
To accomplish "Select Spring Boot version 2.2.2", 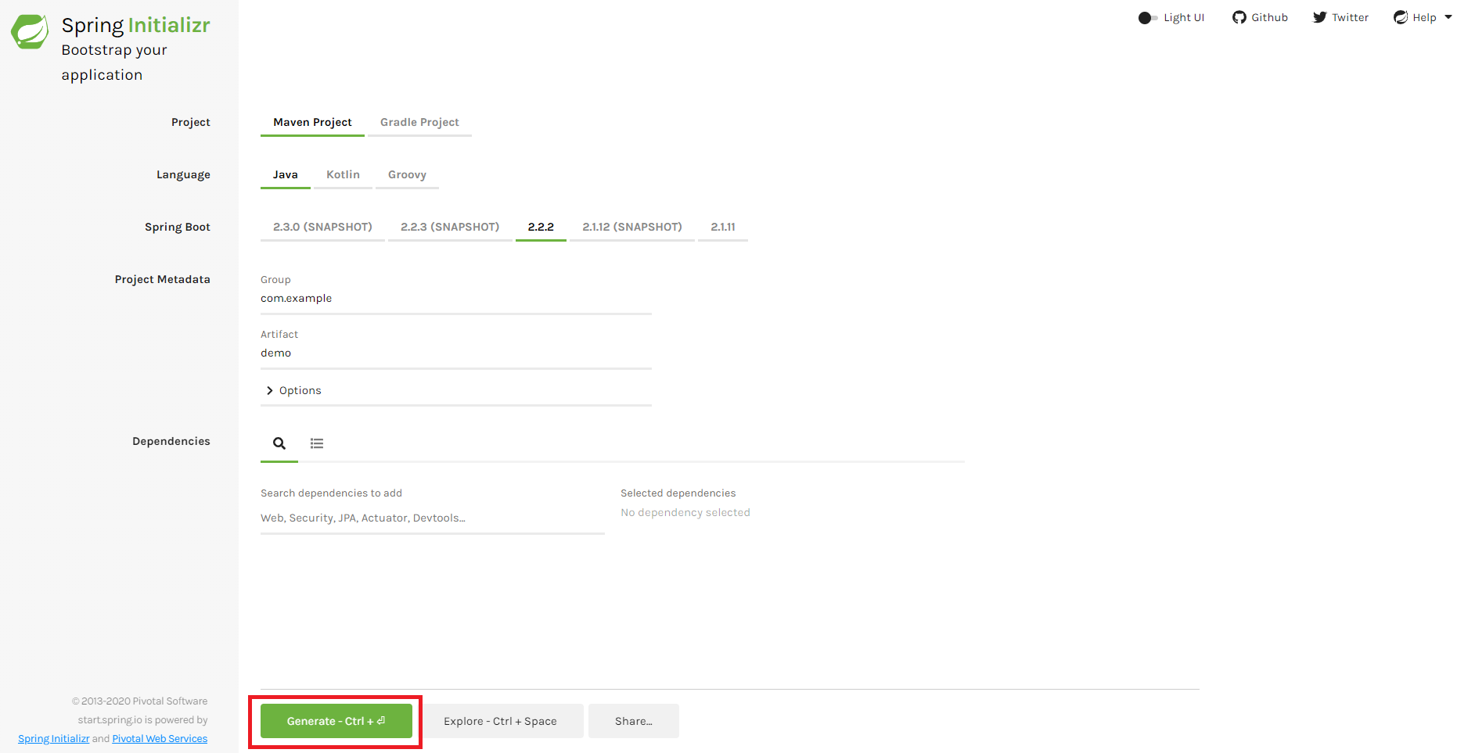I will point(541,228).
